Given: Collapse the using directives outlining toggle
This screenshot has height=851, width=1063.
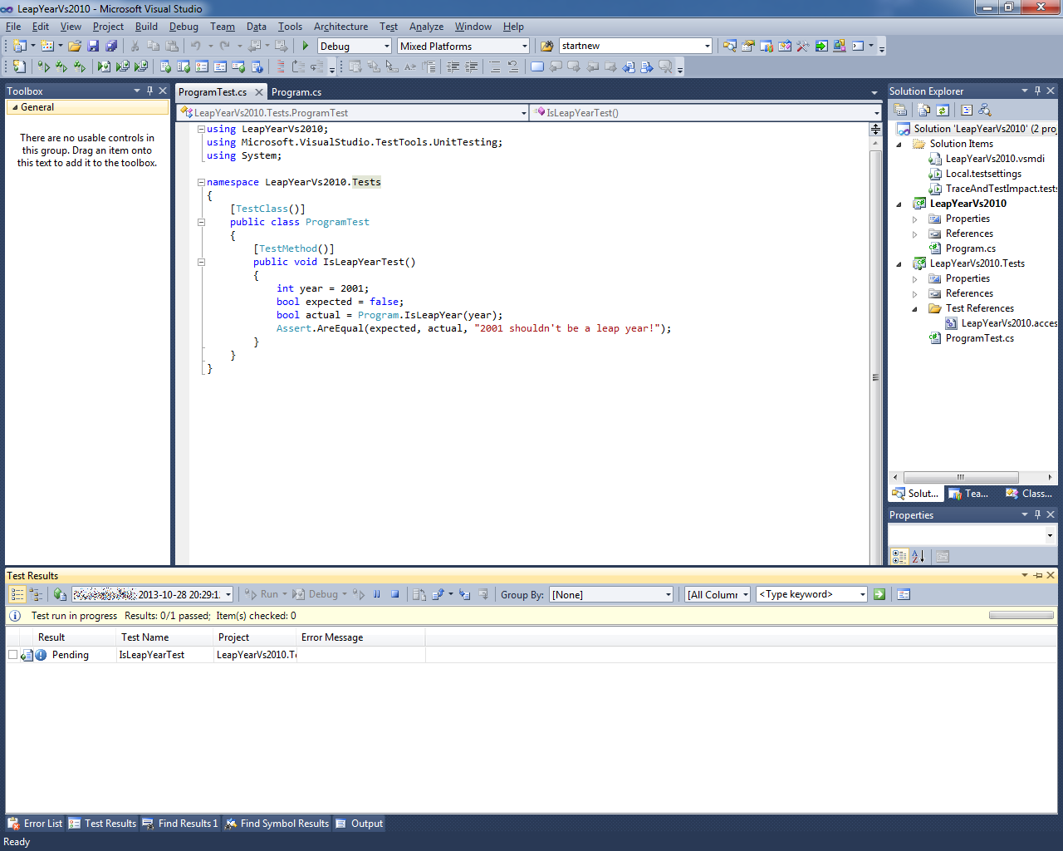Looking at the screenshot, I should 201,129.
